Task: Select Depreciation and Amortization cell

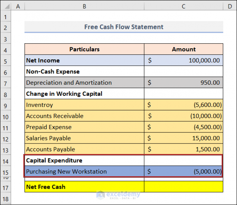Action: 84,83
